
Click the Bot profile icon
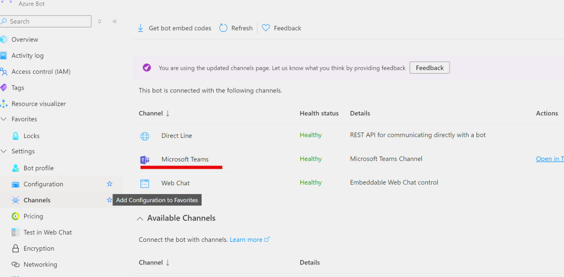[x=15, y=168]
